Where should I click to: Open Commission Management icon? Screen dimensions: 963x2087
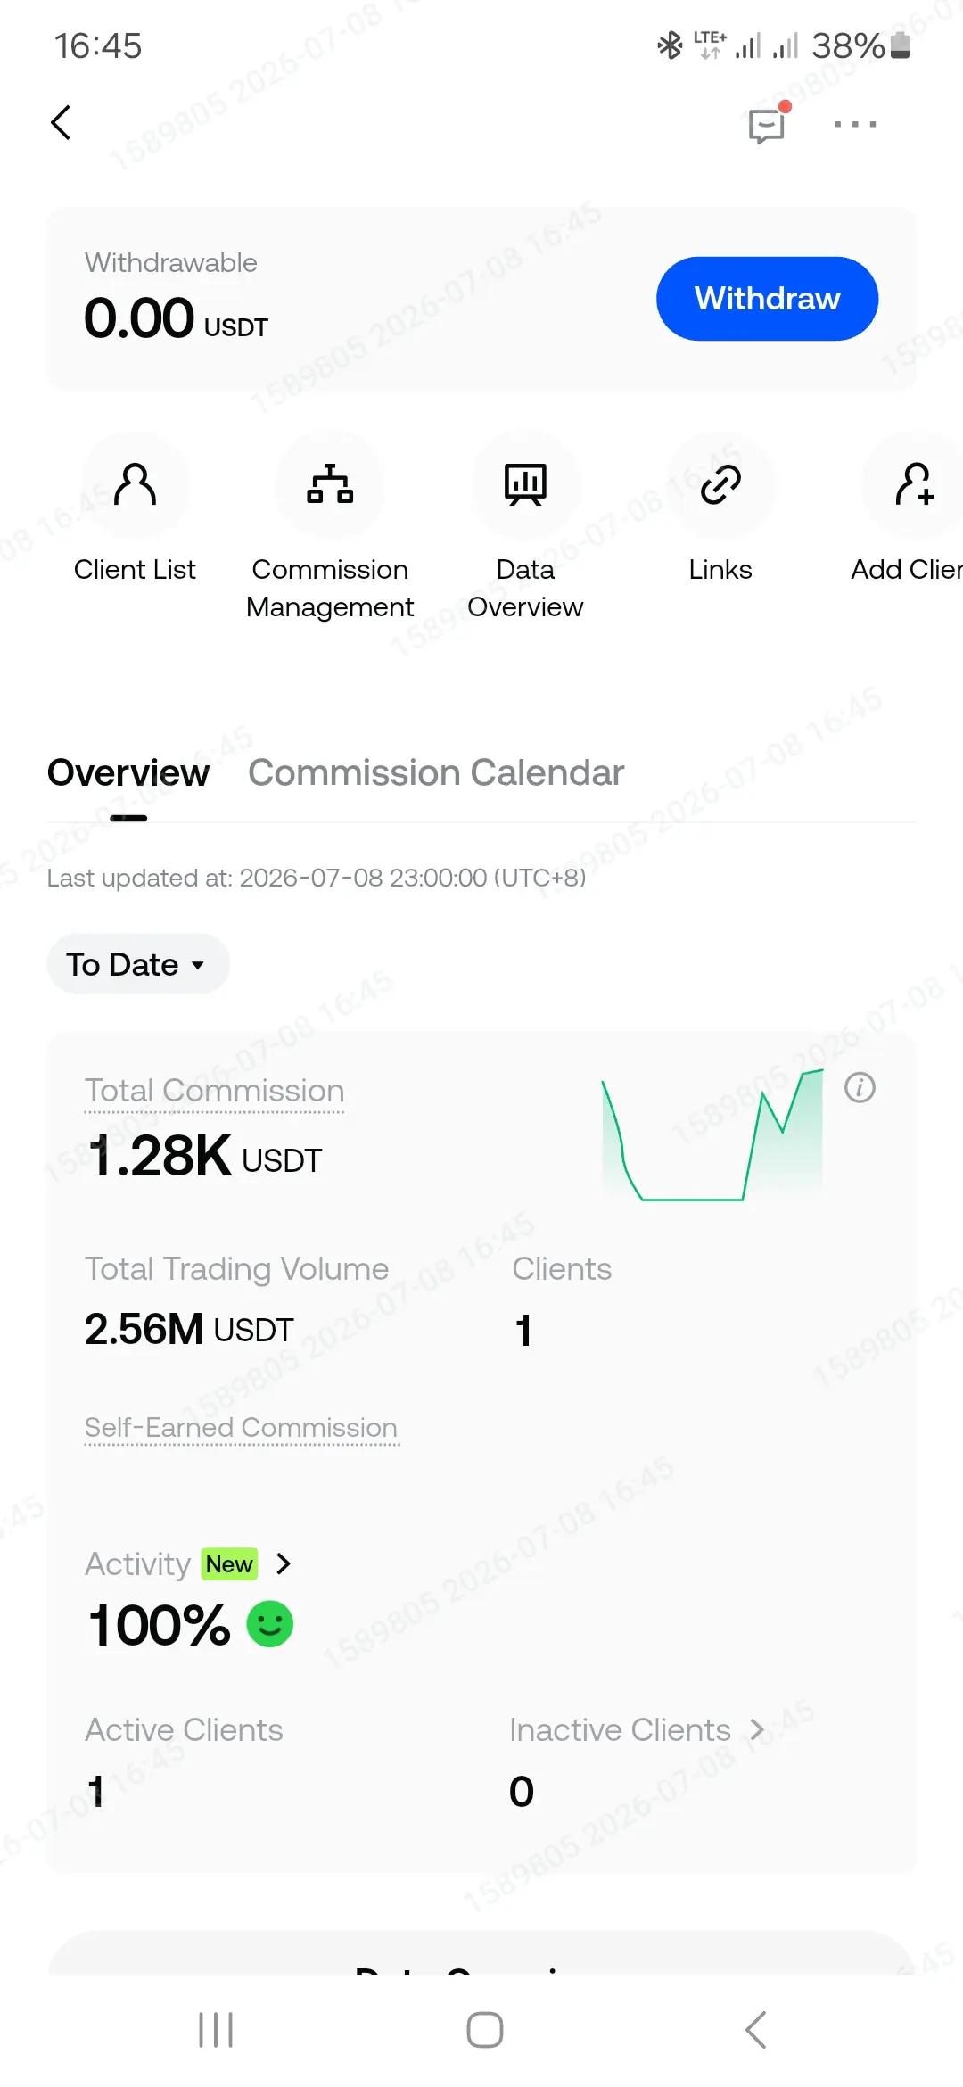330,484
